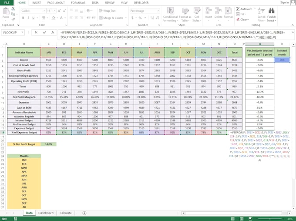Open the Percentage number format dropdown

158,11
